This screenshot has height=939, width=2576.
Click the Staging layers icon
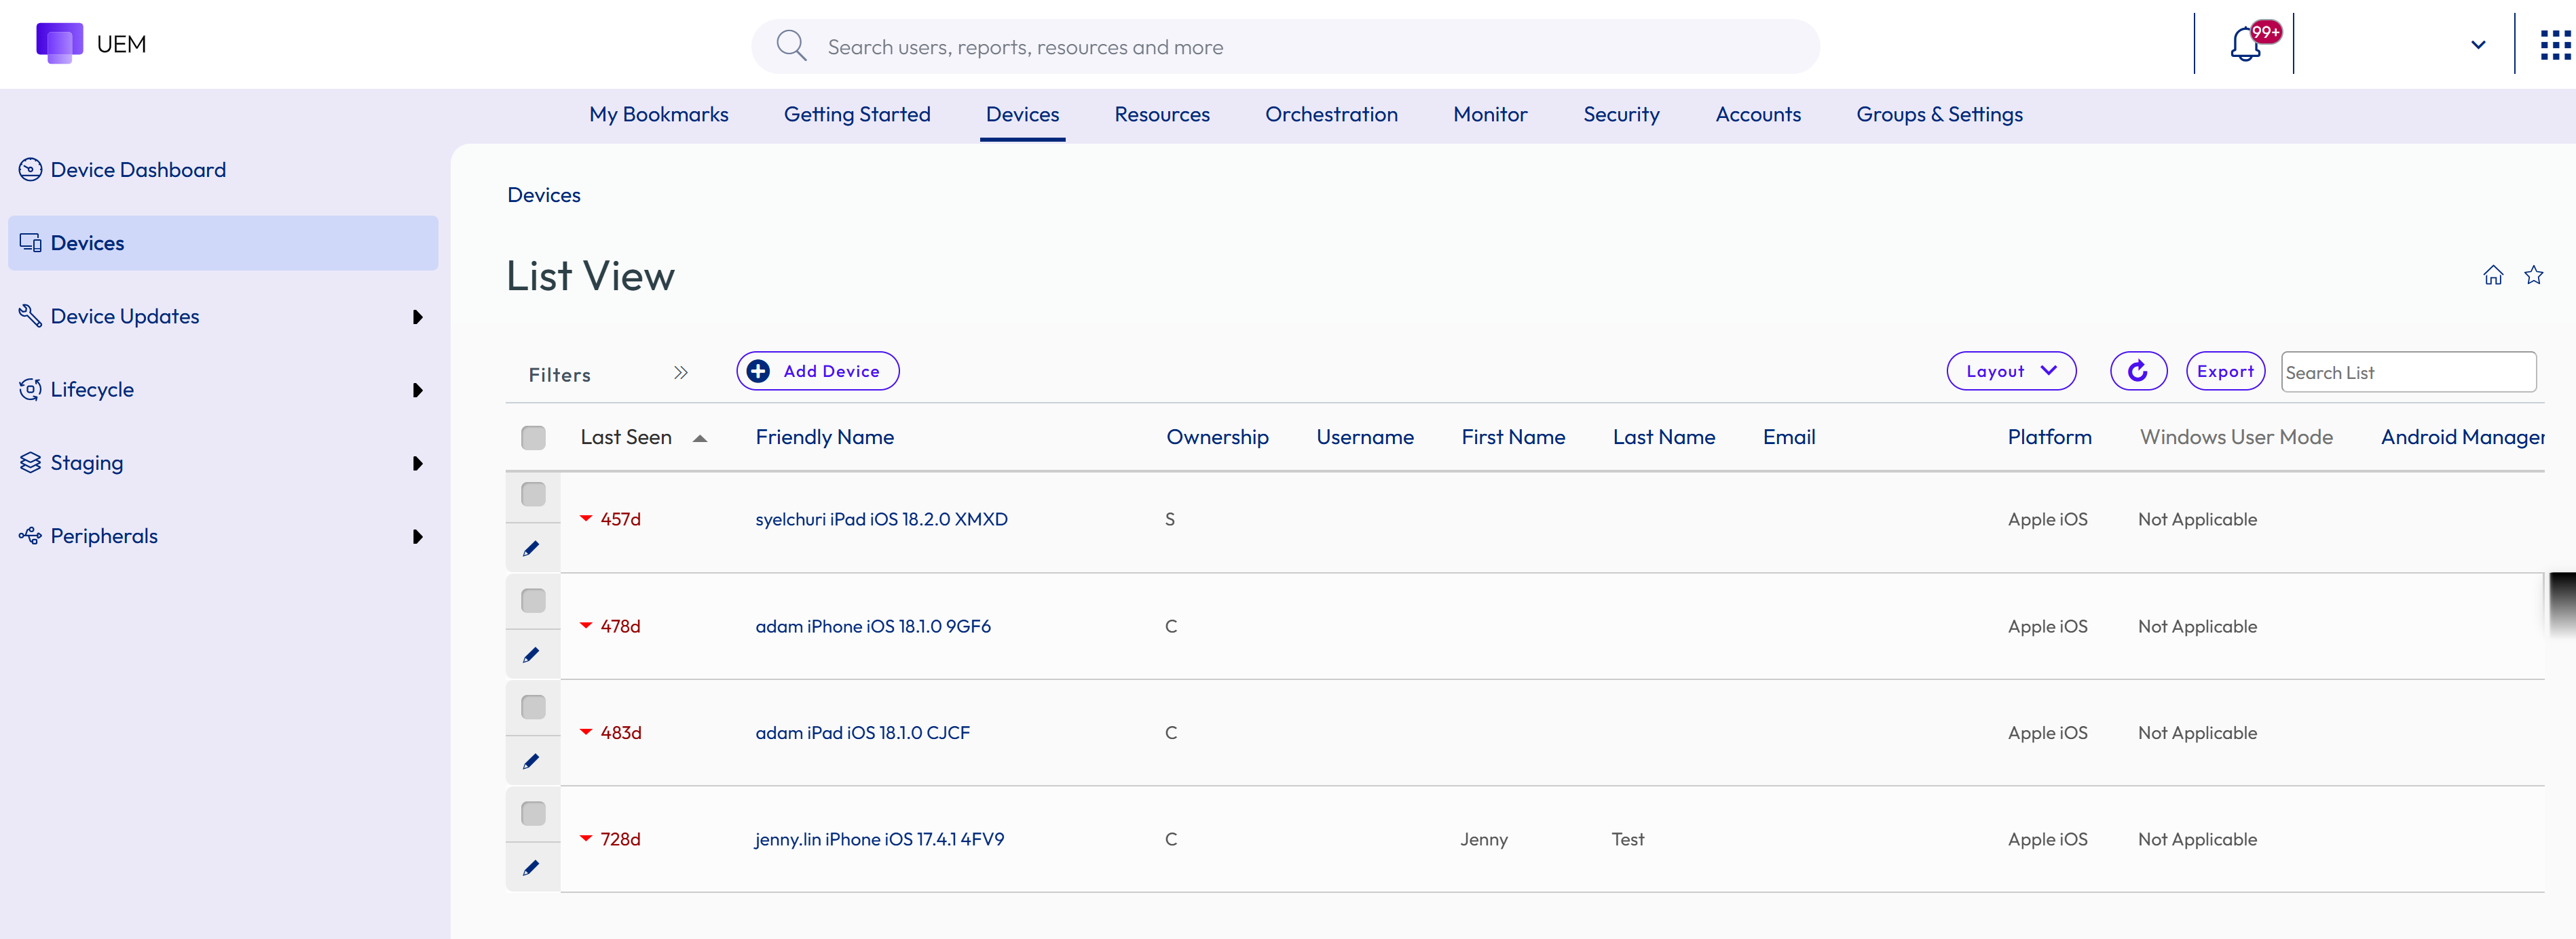(x=30, y=462)
